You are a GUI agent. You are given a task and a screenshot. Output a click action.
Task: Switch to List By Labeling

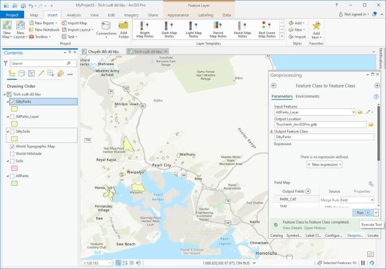coord(60,73)
